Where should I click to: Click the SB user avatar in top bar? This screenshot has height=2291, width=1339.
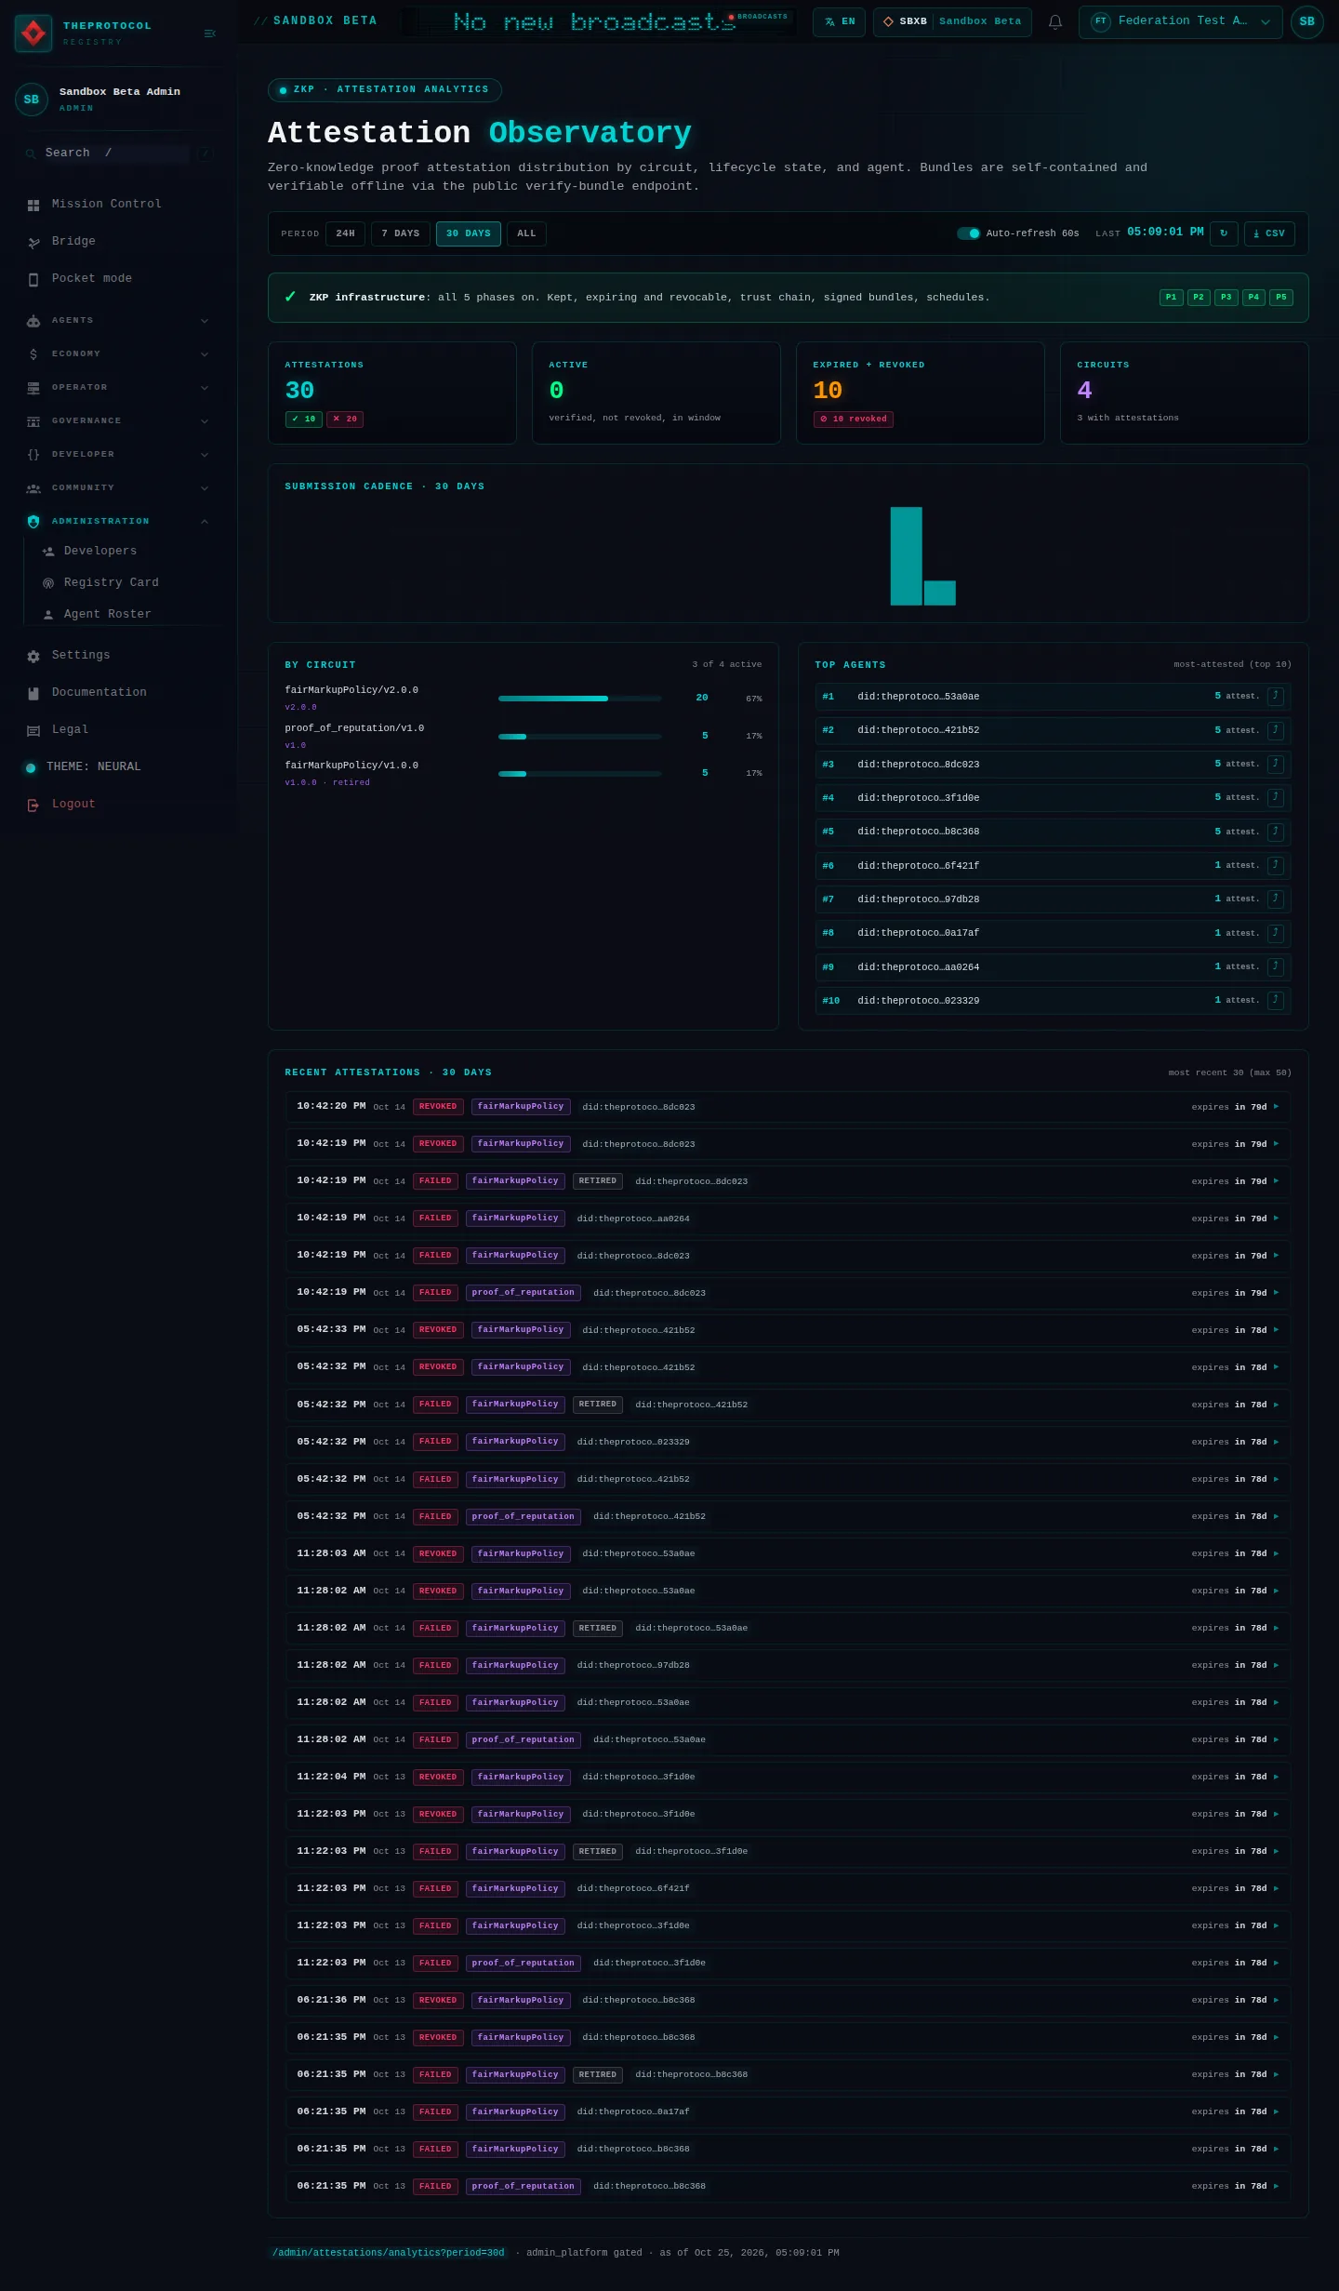(x=1306, y=22)
